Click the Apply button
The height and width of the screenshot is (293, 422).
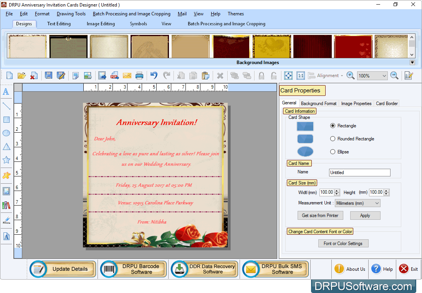click(x=365, y=216)
